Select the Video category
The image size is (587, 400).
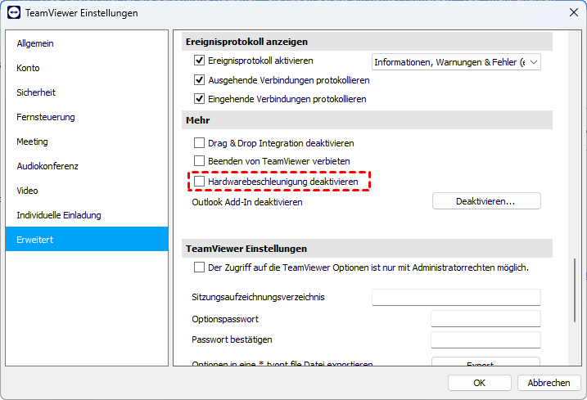(x=87, y=191)
